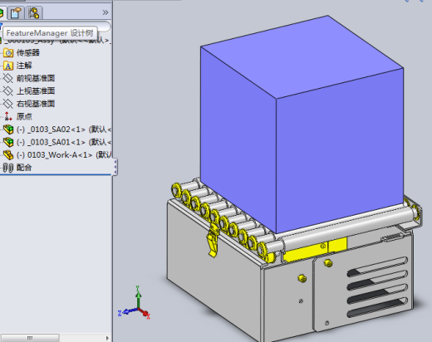432x342 pixels.
Task: Select the 注解 annotations icon
Action: (x=8, y=66)
